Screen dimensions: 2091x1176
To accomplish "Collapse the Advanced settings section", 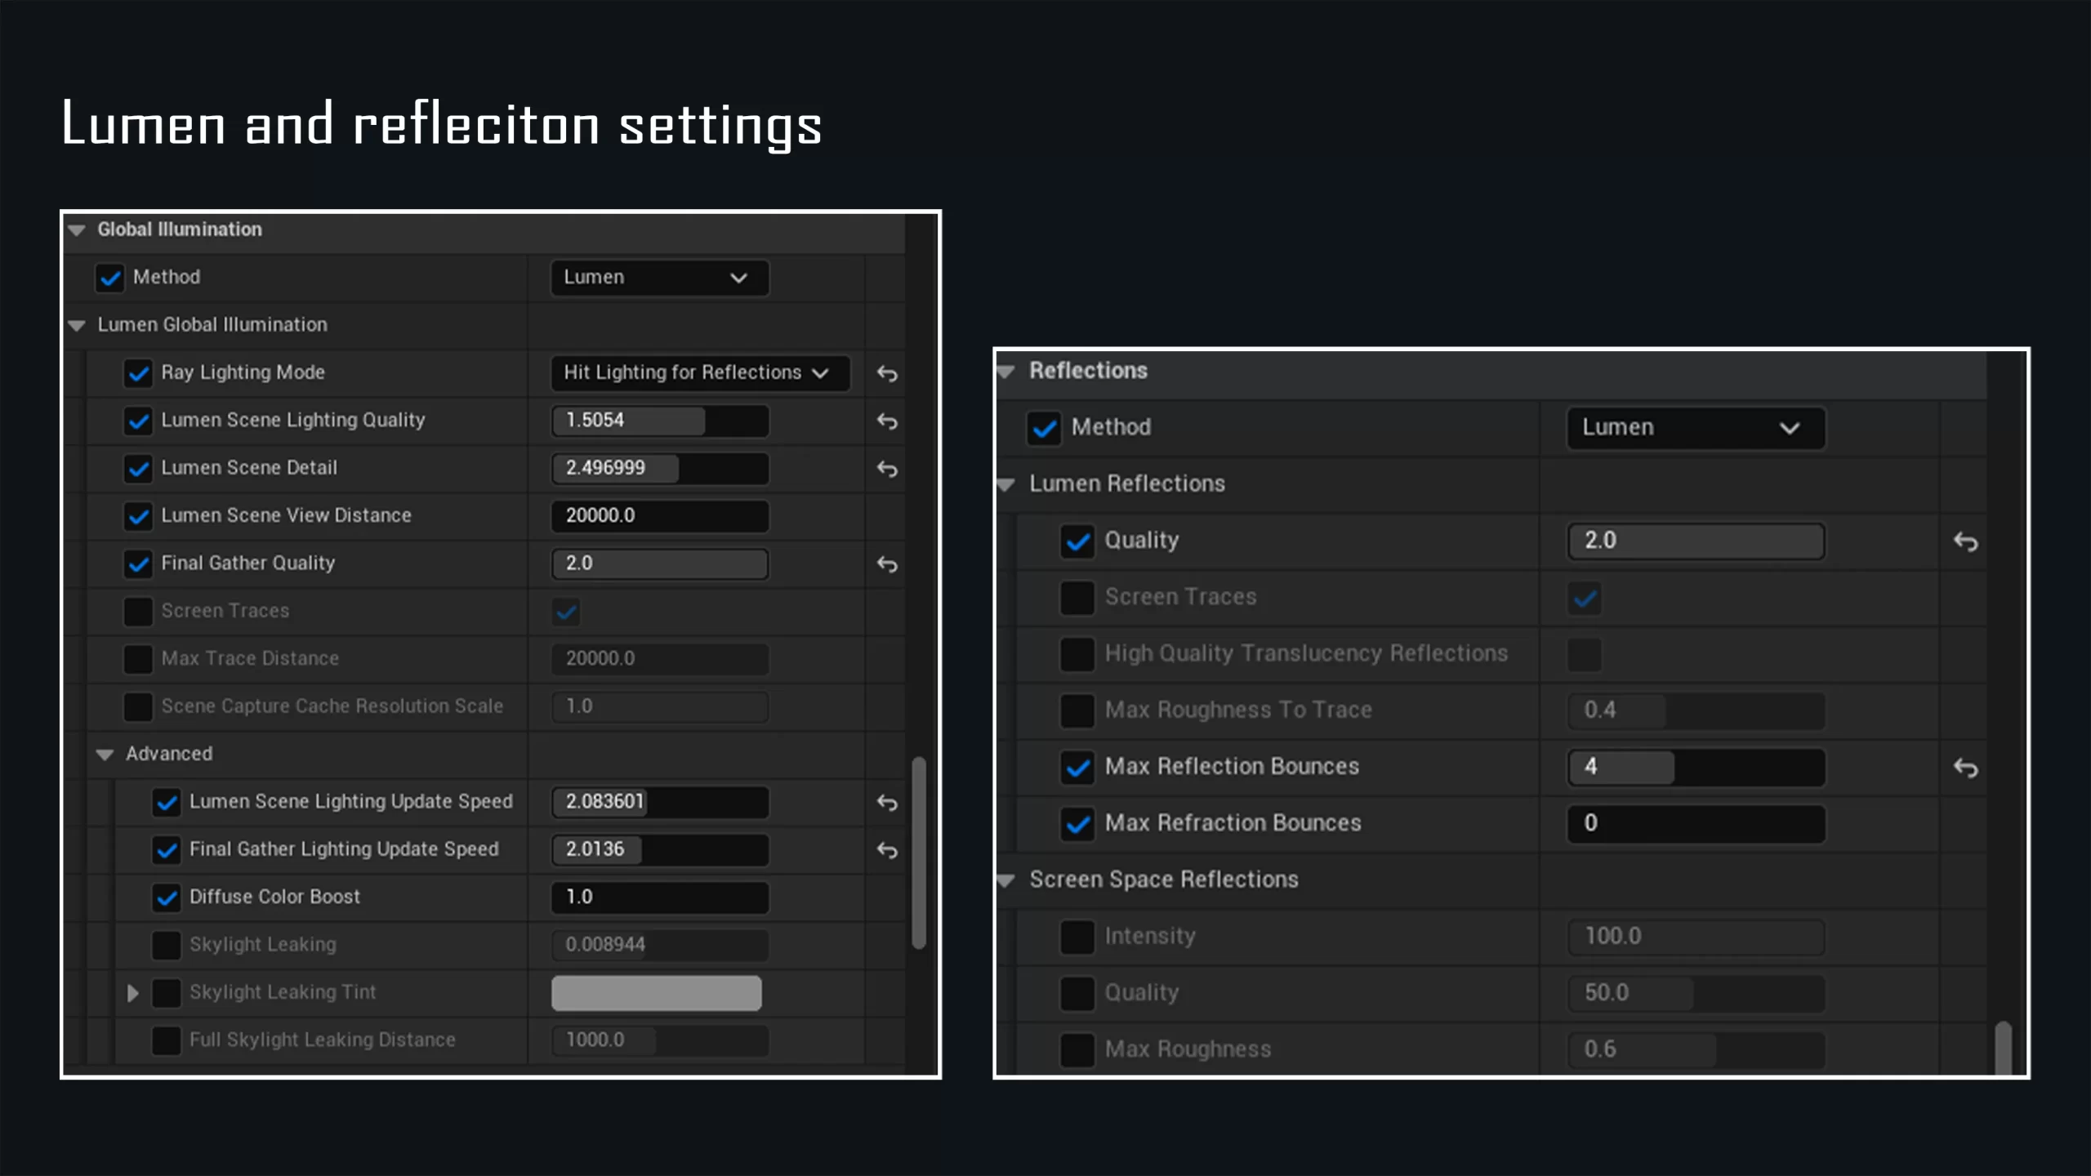I will coord(105,755).
